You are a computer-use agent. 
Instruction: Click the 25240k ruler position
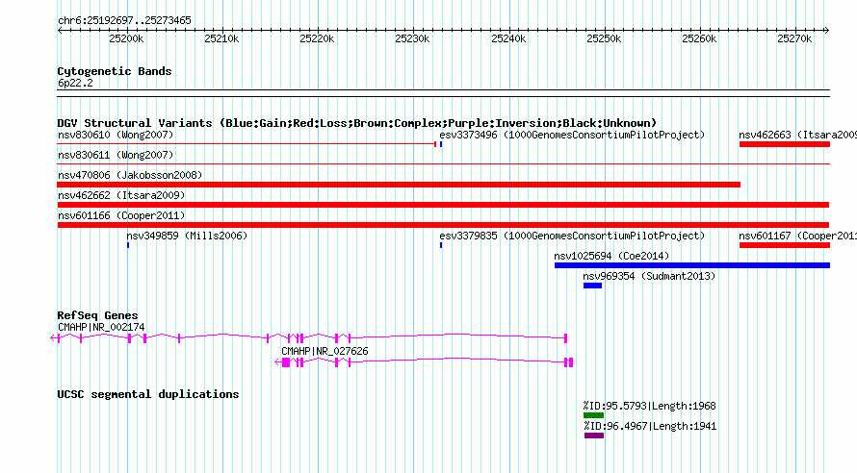coord(508,38)
